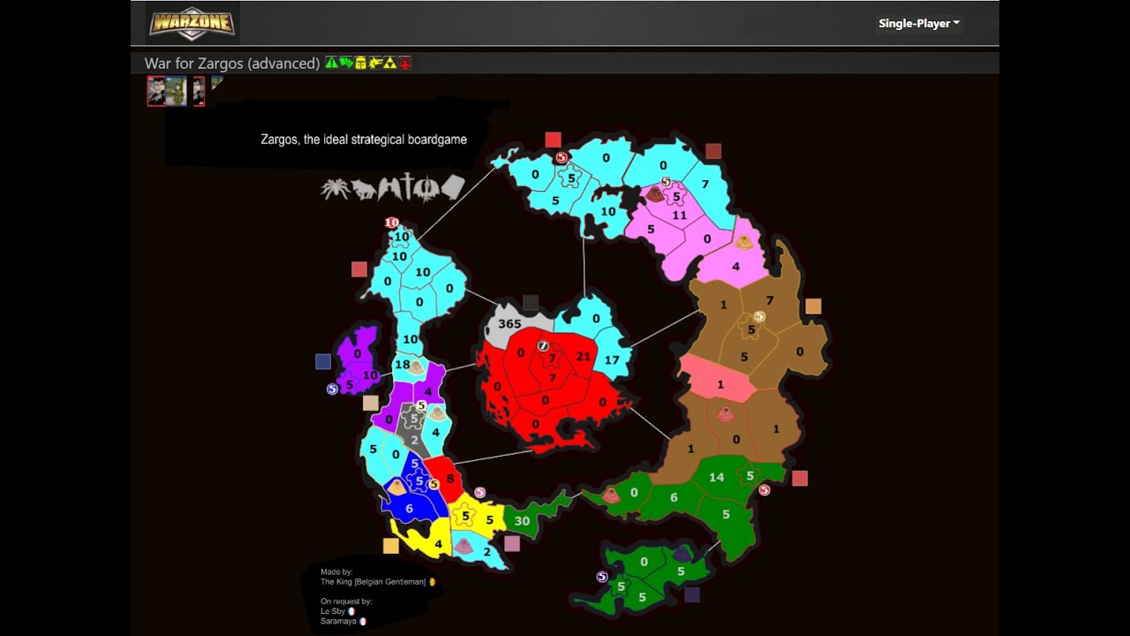Click the dark purple bonus square below green island
The image size is (1130, 636).
(x=692, y=594)
